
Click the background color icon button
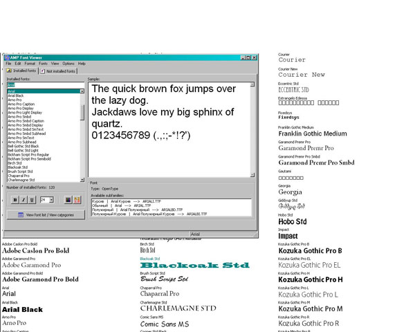tap(77, 200)
